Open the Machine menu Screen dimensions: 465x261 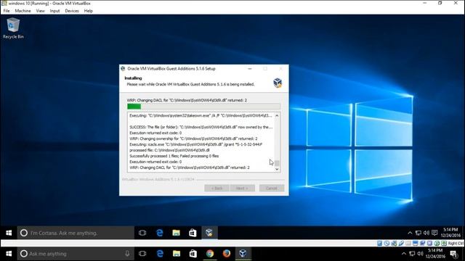click(x=23, y=11)
